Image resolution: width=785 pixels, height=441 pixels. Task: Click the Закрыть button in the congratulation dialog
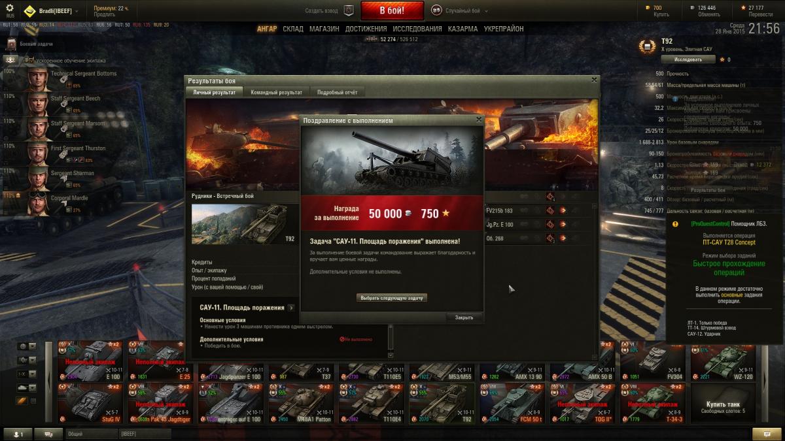pyautogui.click(x=464, y=318)
